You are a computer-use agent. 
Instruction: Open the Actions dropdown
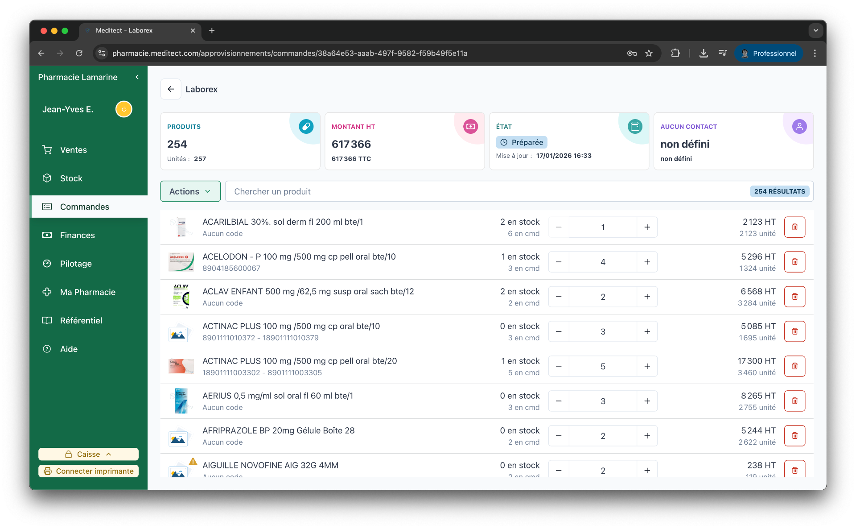(190, 191)
